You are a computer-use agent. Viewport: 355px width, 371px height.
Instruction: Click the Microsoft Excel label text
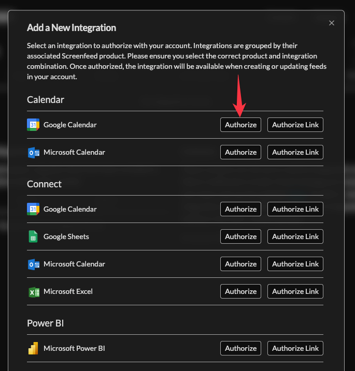68,291
